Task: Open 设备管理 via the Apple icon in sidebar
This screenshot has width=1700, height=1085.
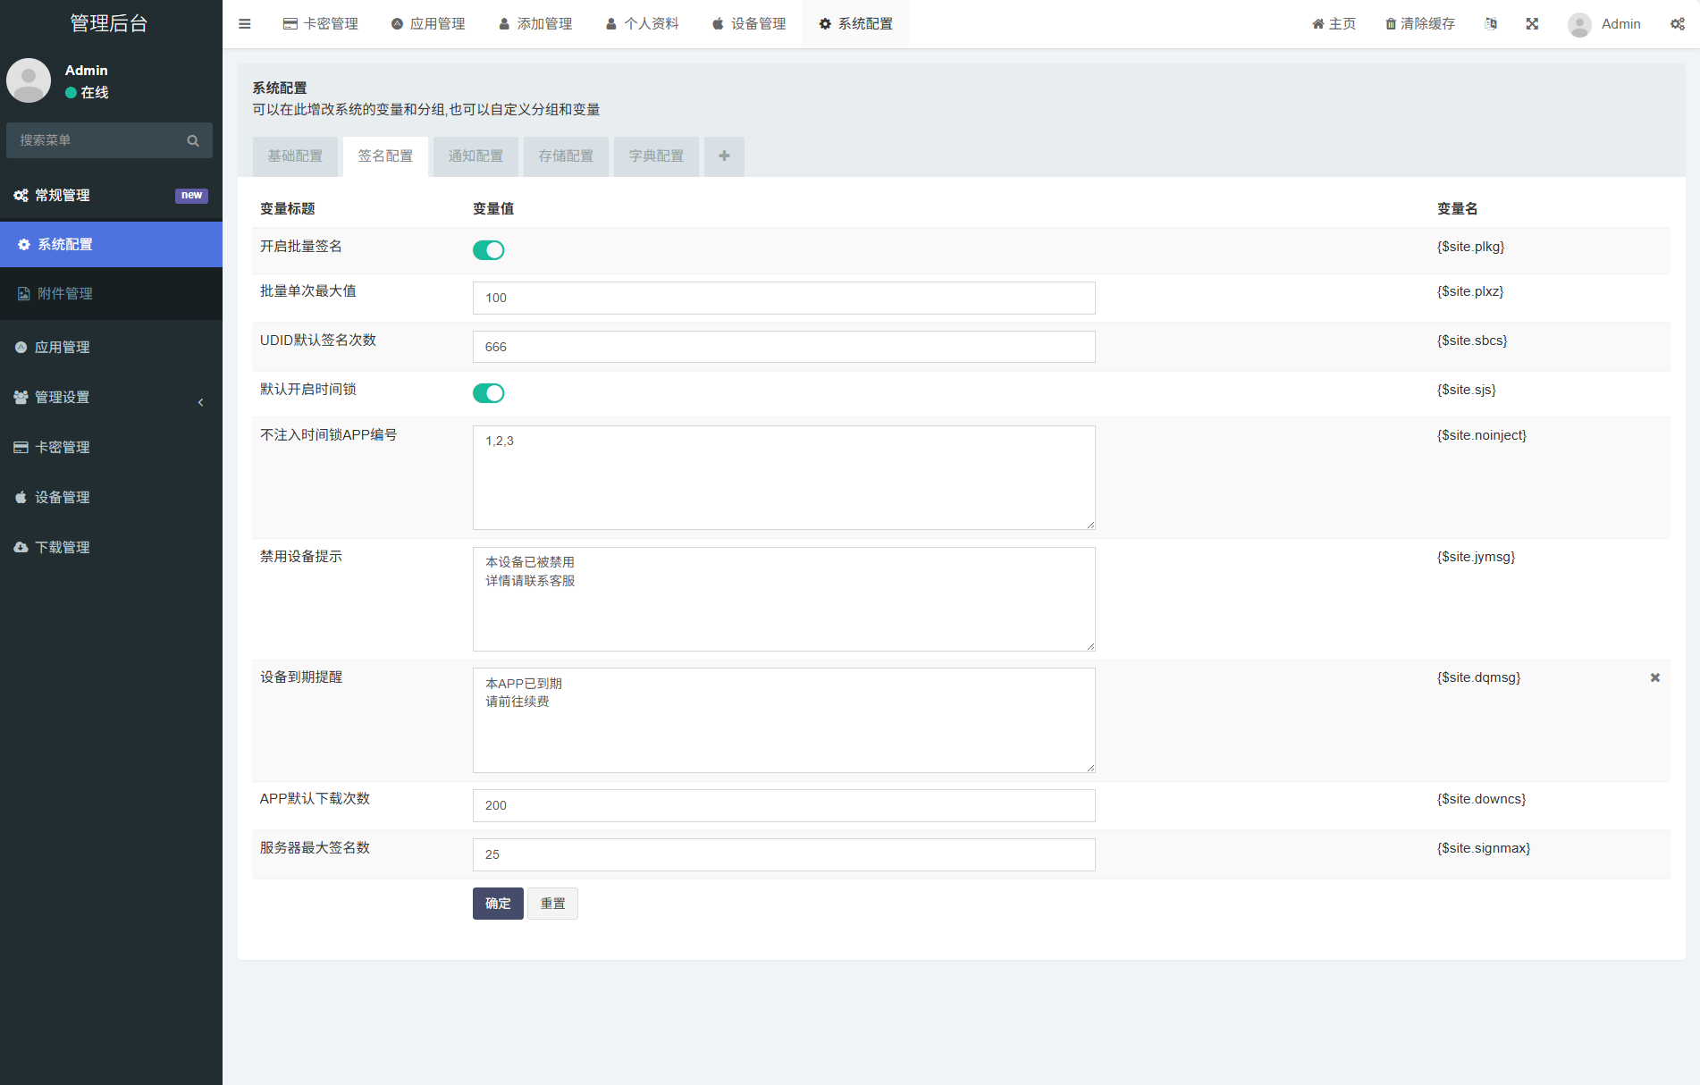Action: (20, 497)
